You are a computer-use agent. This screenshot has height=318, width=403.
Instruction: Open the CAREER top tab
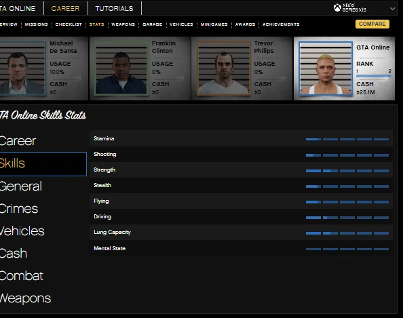[65, 9]
